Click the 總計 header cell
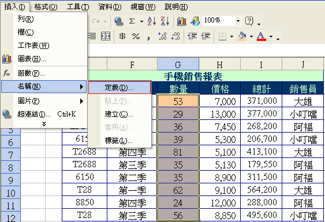The width and height of the screenshot is (325, 222). (x=262, y=88)
